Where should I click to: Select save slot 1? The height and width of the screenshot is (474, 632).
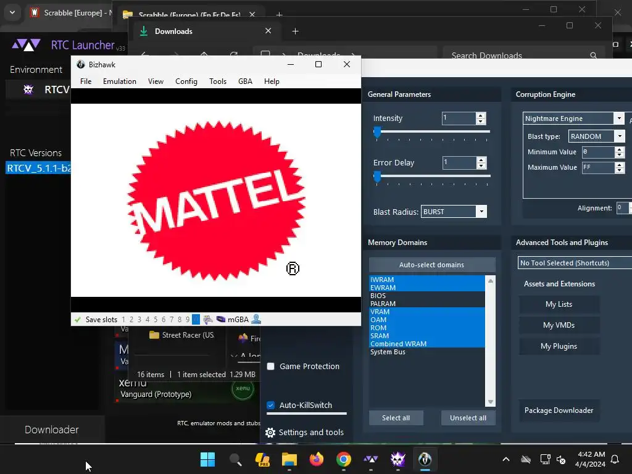123,320
